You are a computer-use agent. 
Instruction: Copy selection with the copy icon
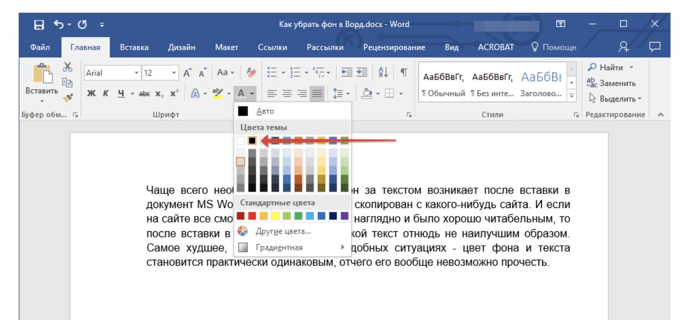click(67, 82)
